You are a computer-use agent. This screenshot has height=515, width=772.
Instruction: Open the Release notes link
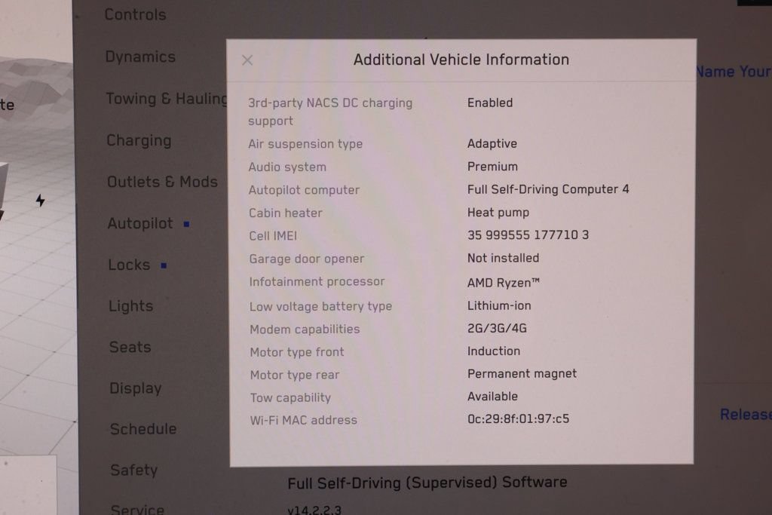(x=746, y=414)
